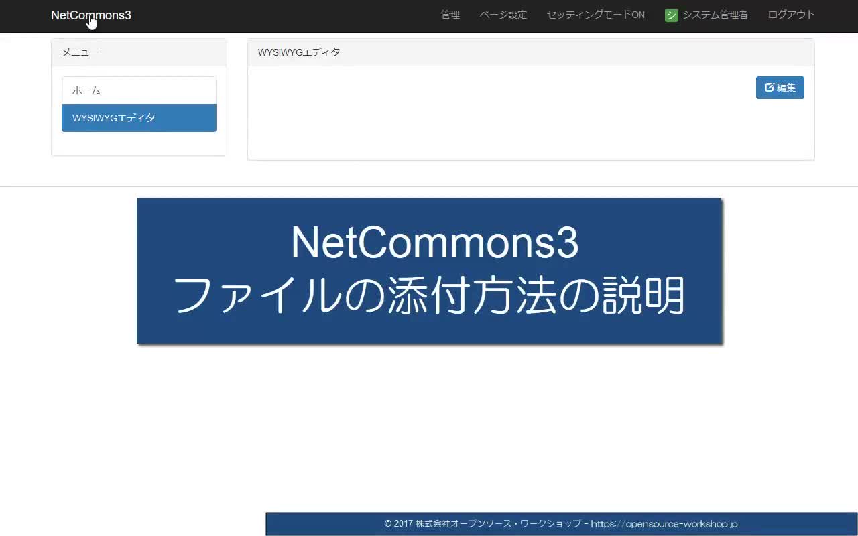Click the メニュー panel heading

[139, 52]
